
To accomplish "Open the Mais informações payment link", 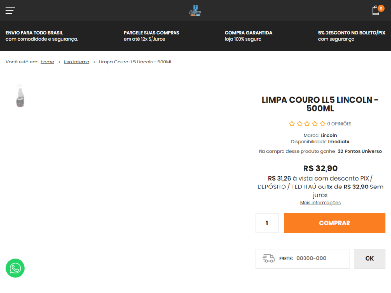I will tap(320, 203).
